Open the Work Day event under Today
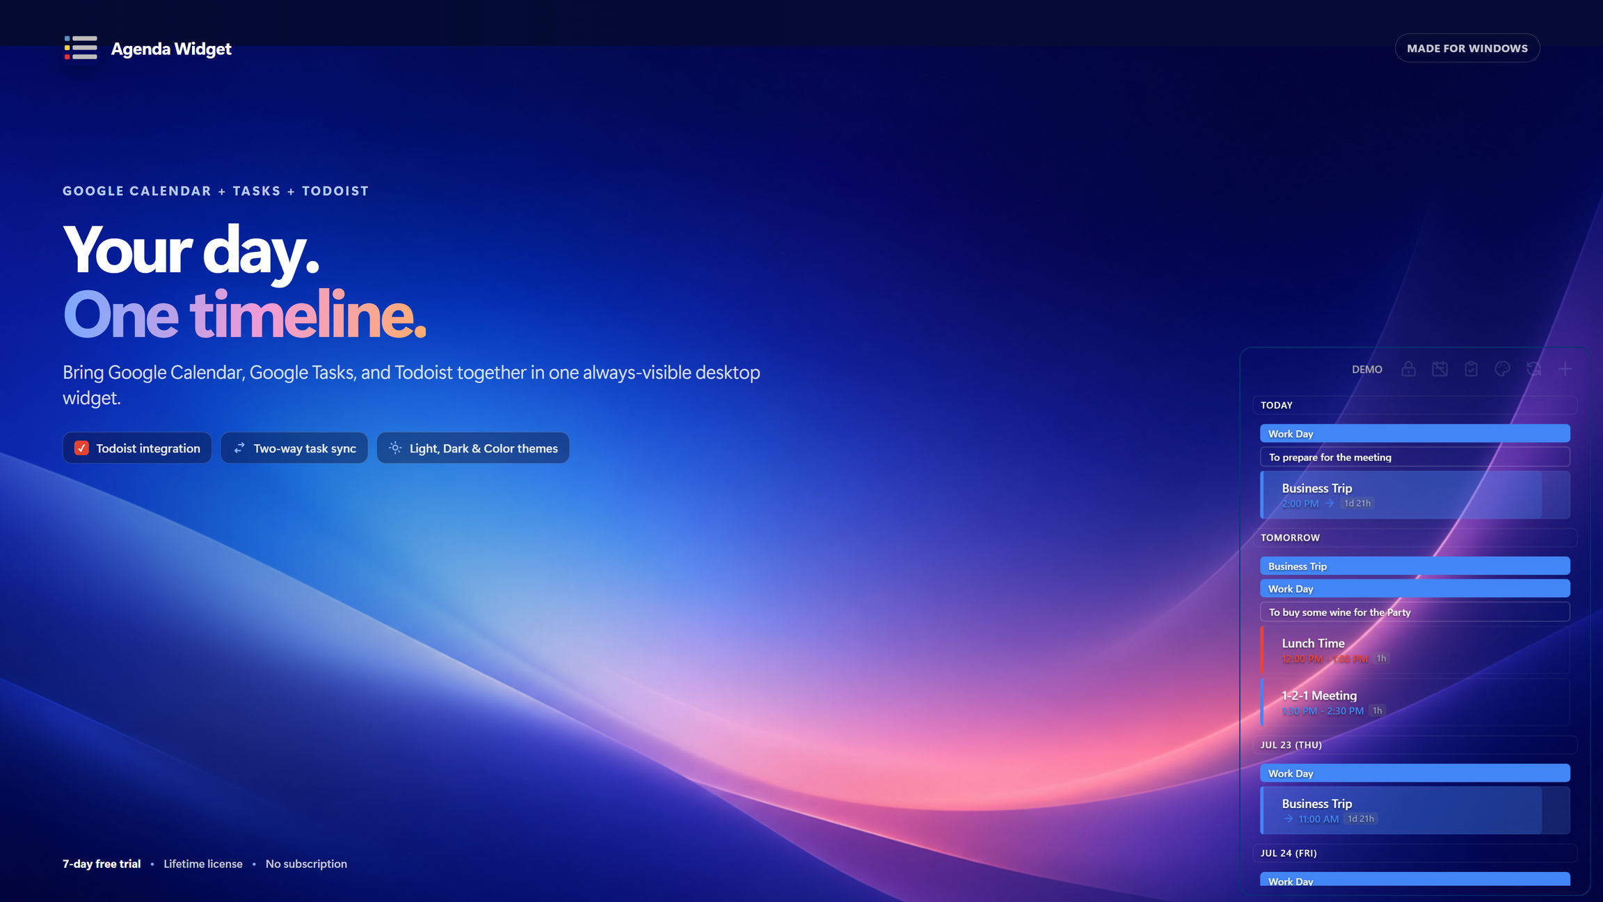The height and width of the screenshot is (902, 1603). coord(1415,434)
